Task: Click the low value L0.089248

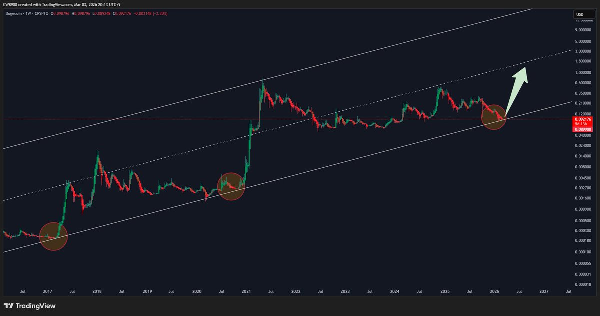Action: pyautogui.click(x=101, y=13)
